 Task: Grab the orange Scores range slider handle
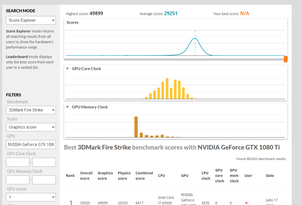(285, 59)
